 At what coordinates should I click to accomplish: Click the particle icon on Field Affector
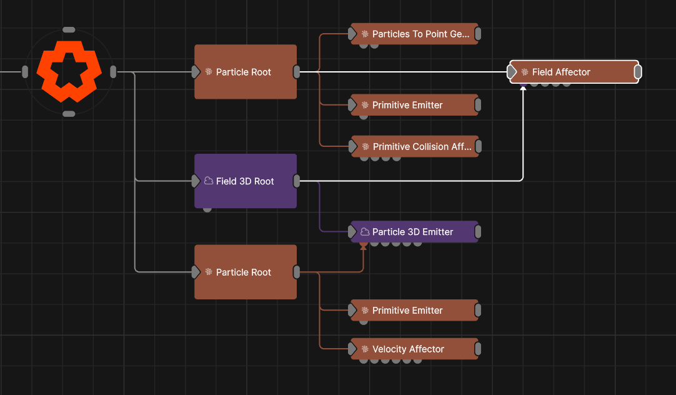pyautogui.click(x=525, y=72)
